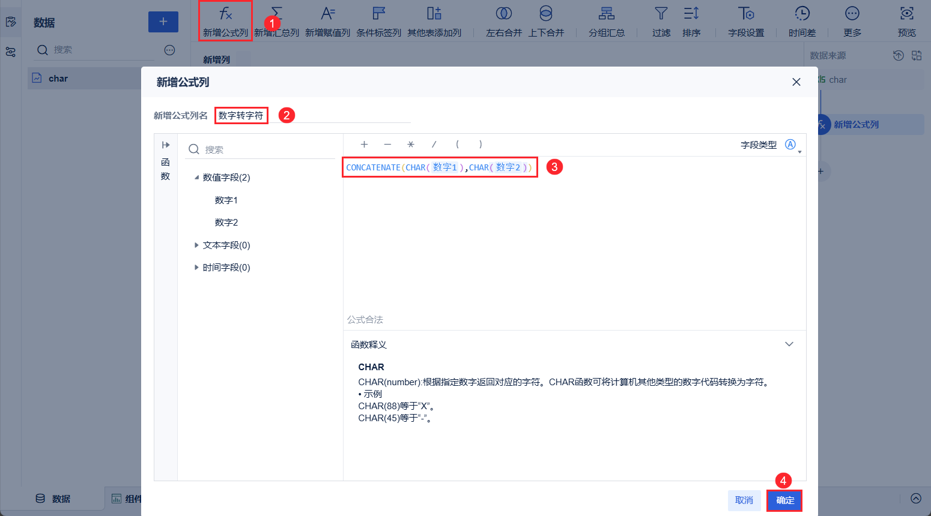Insert the multiply asterisk operator
The height and width of the screenshot is (516, 931).
pyautogui.click(x=411, y=145)
